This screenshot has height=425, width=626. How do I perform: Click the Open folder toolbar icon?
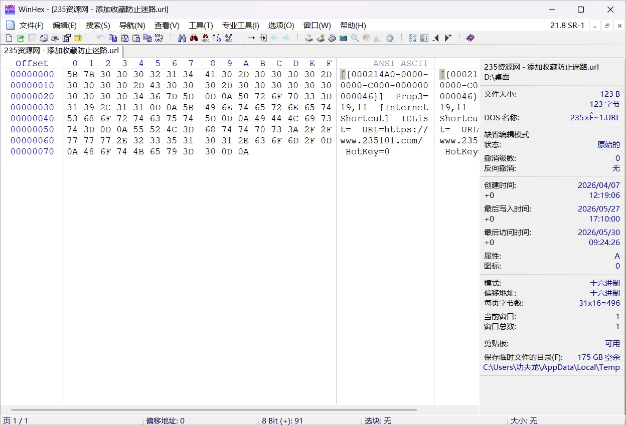(x=78, y=38)
